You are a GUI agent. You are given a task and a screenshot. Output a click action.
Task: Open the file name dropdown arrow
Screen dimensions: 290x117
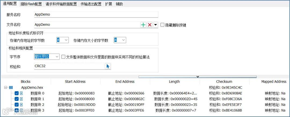[x=155, y=25]
